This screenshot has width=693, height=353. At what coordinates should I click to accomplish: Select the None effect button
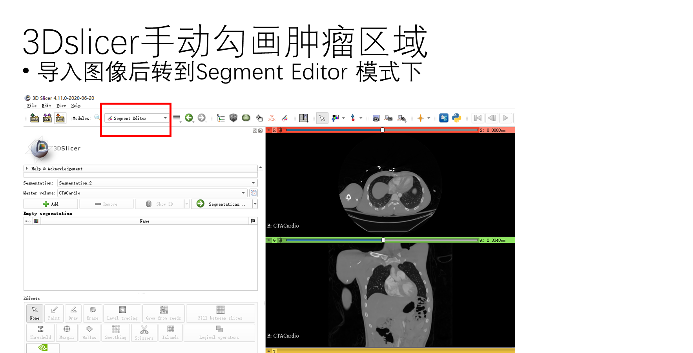point(35,313)
